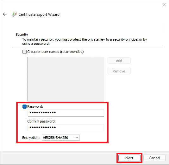Uncheck the Password checkbox
The height and width of the screenshot is (165, 169).
point(24,106)
